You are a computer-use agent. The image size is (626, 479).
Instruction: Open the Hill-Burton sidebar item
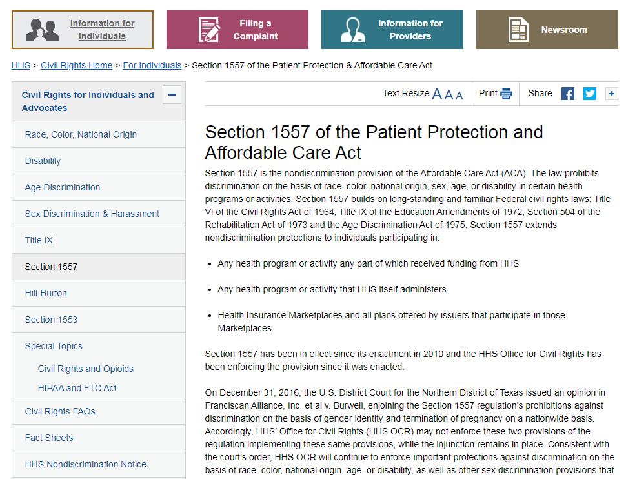pos(46,293)
